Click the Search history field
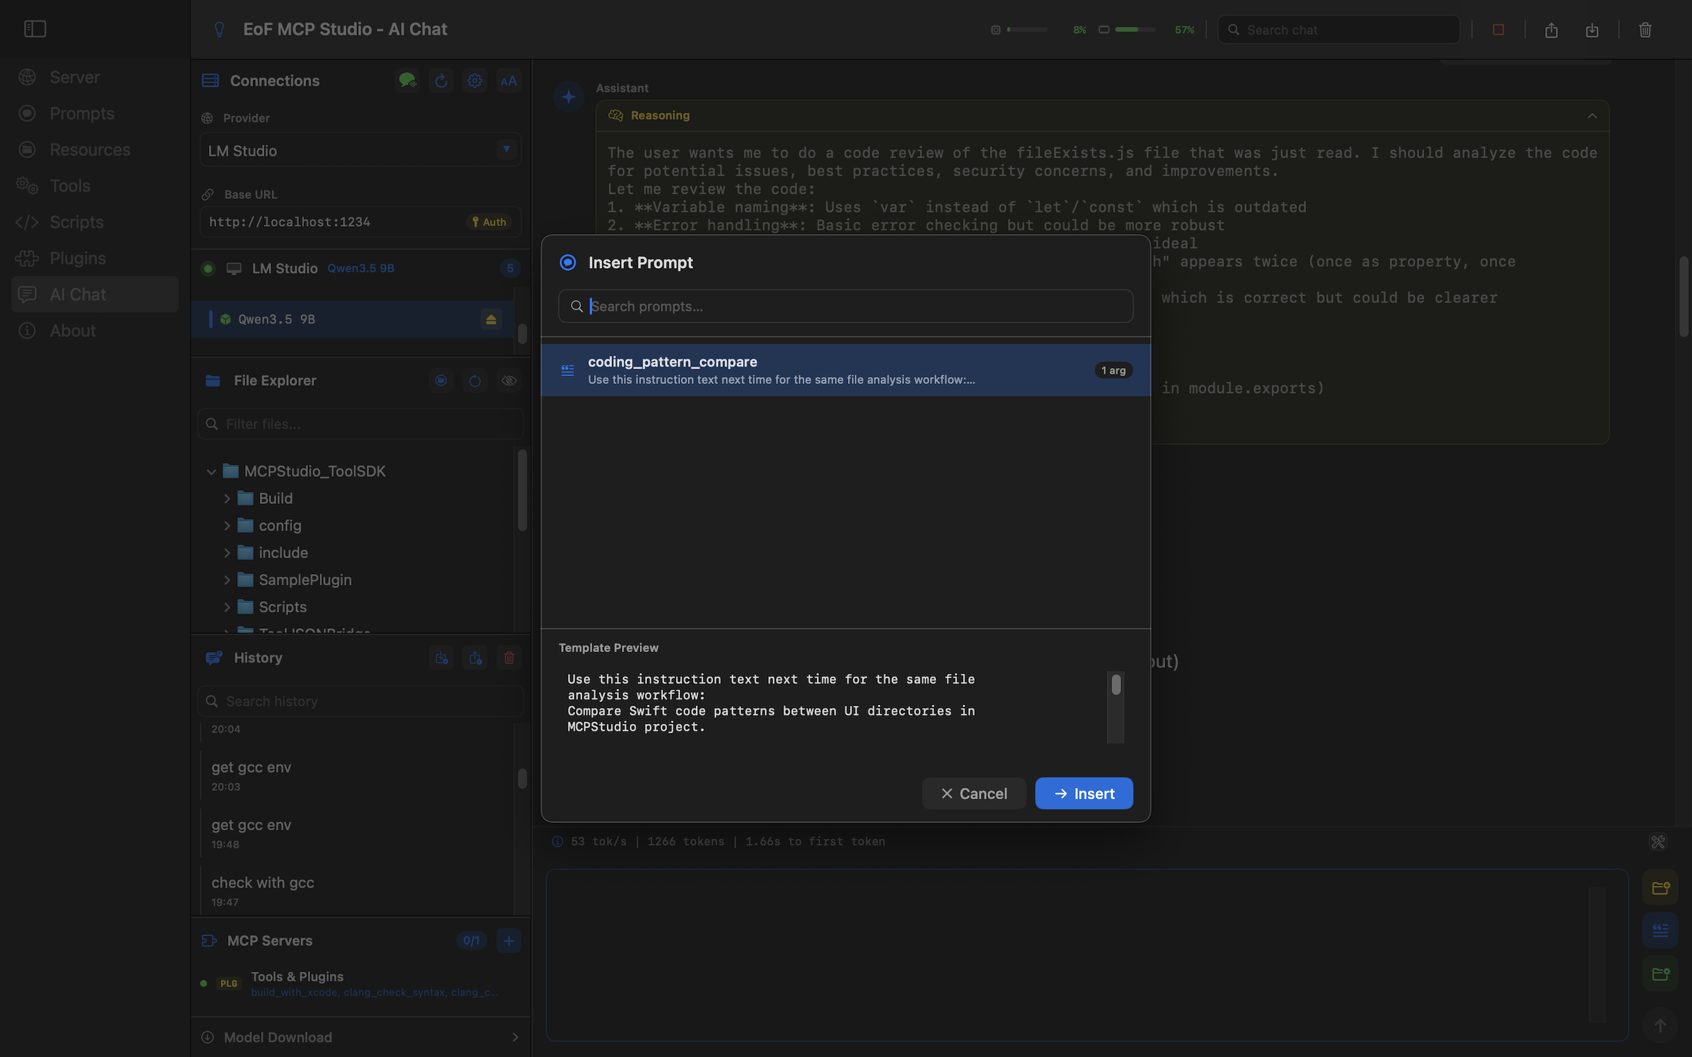This screenshot has width=1692, height=1057. [x=361, y=701]
